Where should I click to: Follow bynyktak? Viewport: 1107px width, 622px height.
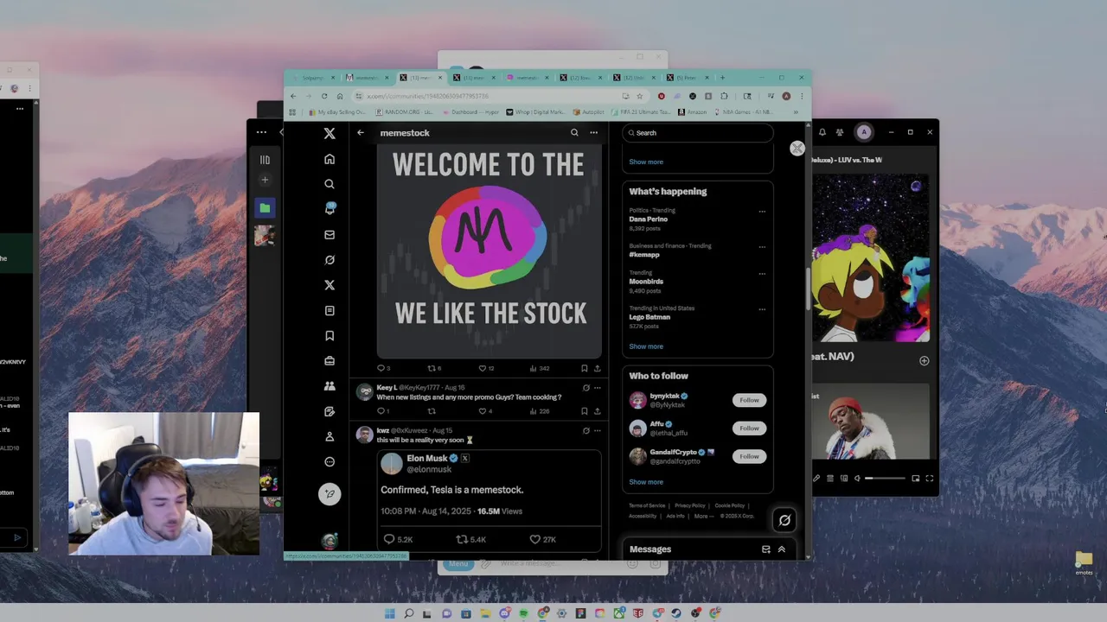click(x=749, y=400)
